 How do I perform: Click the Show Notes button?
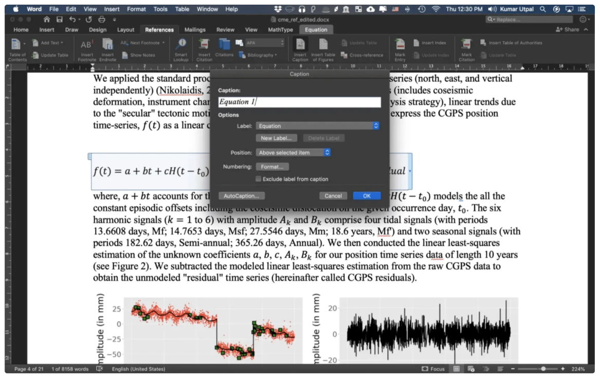coord(138,55)
